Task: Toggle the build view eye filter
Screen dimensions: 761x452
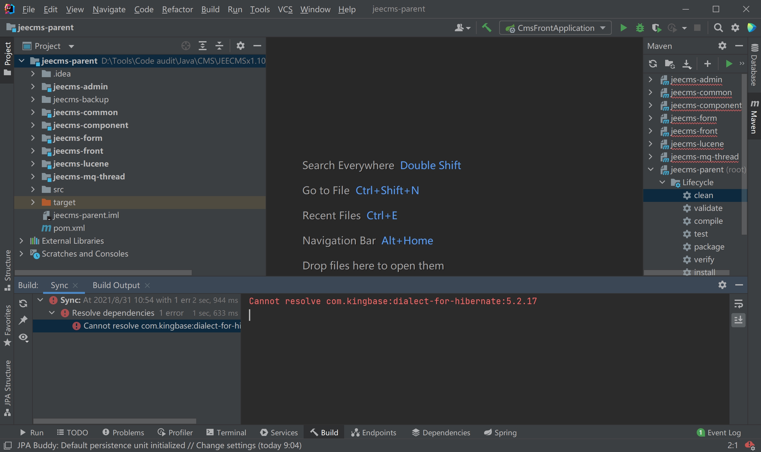Action: coord(23,337)
